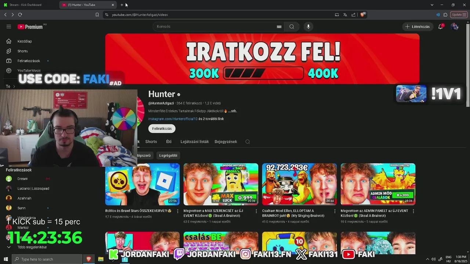Click Windows Type here to search box

click(x=47, y=259)
